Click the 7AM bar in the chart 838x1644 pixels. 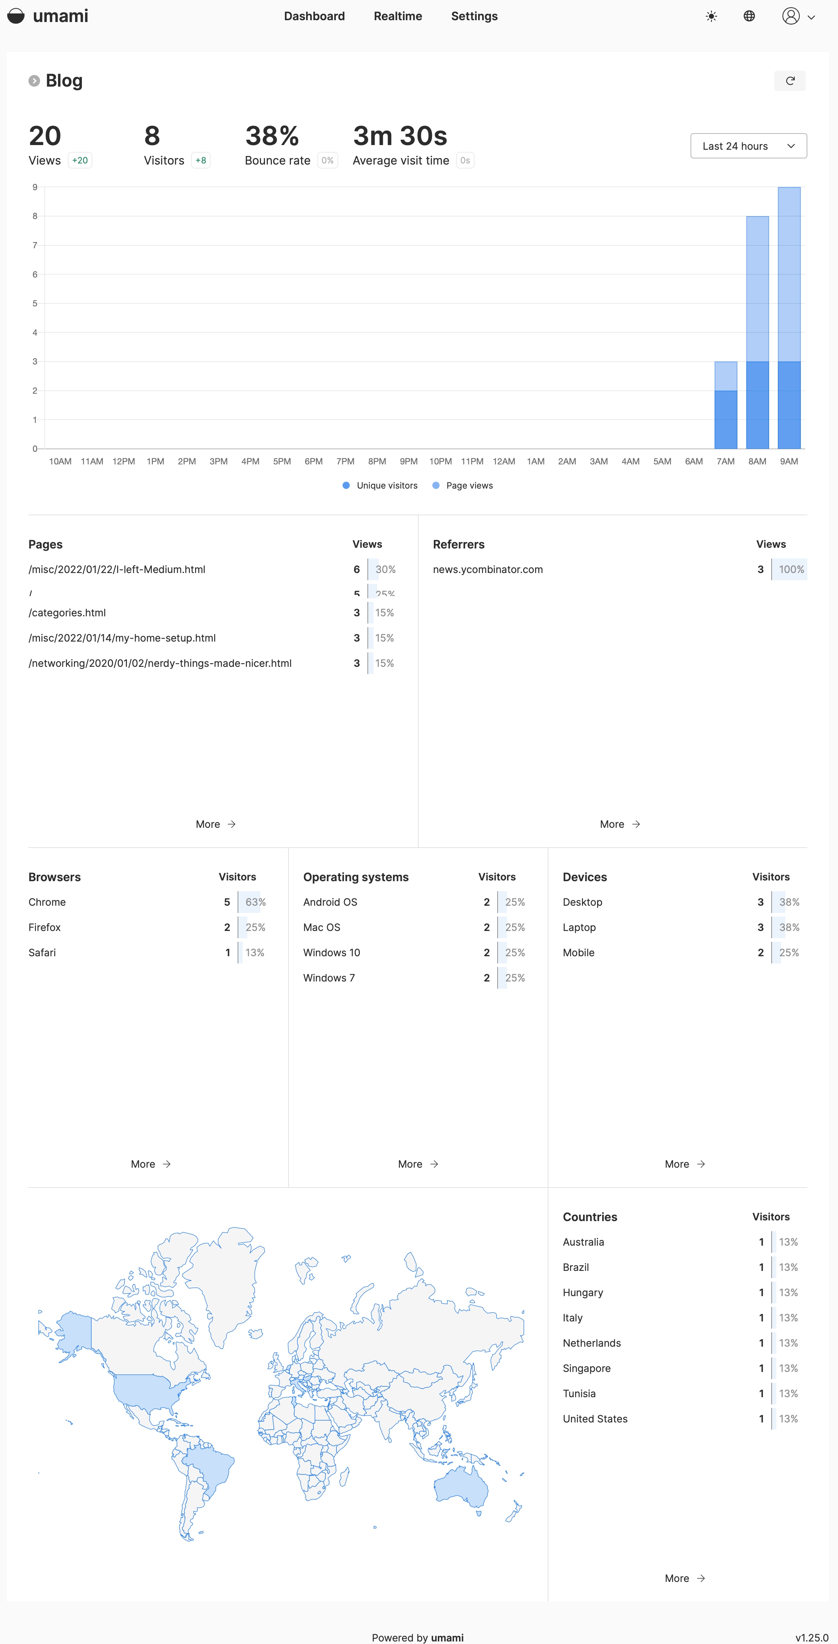pyautogui.click(x=726, y=405)
